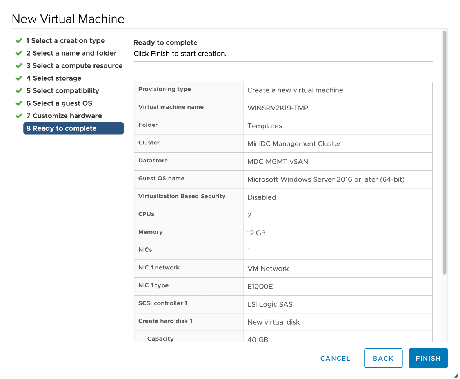
Task: Click the checkmark icon beside "Select storage"
Action: click(x=18, y=78)
